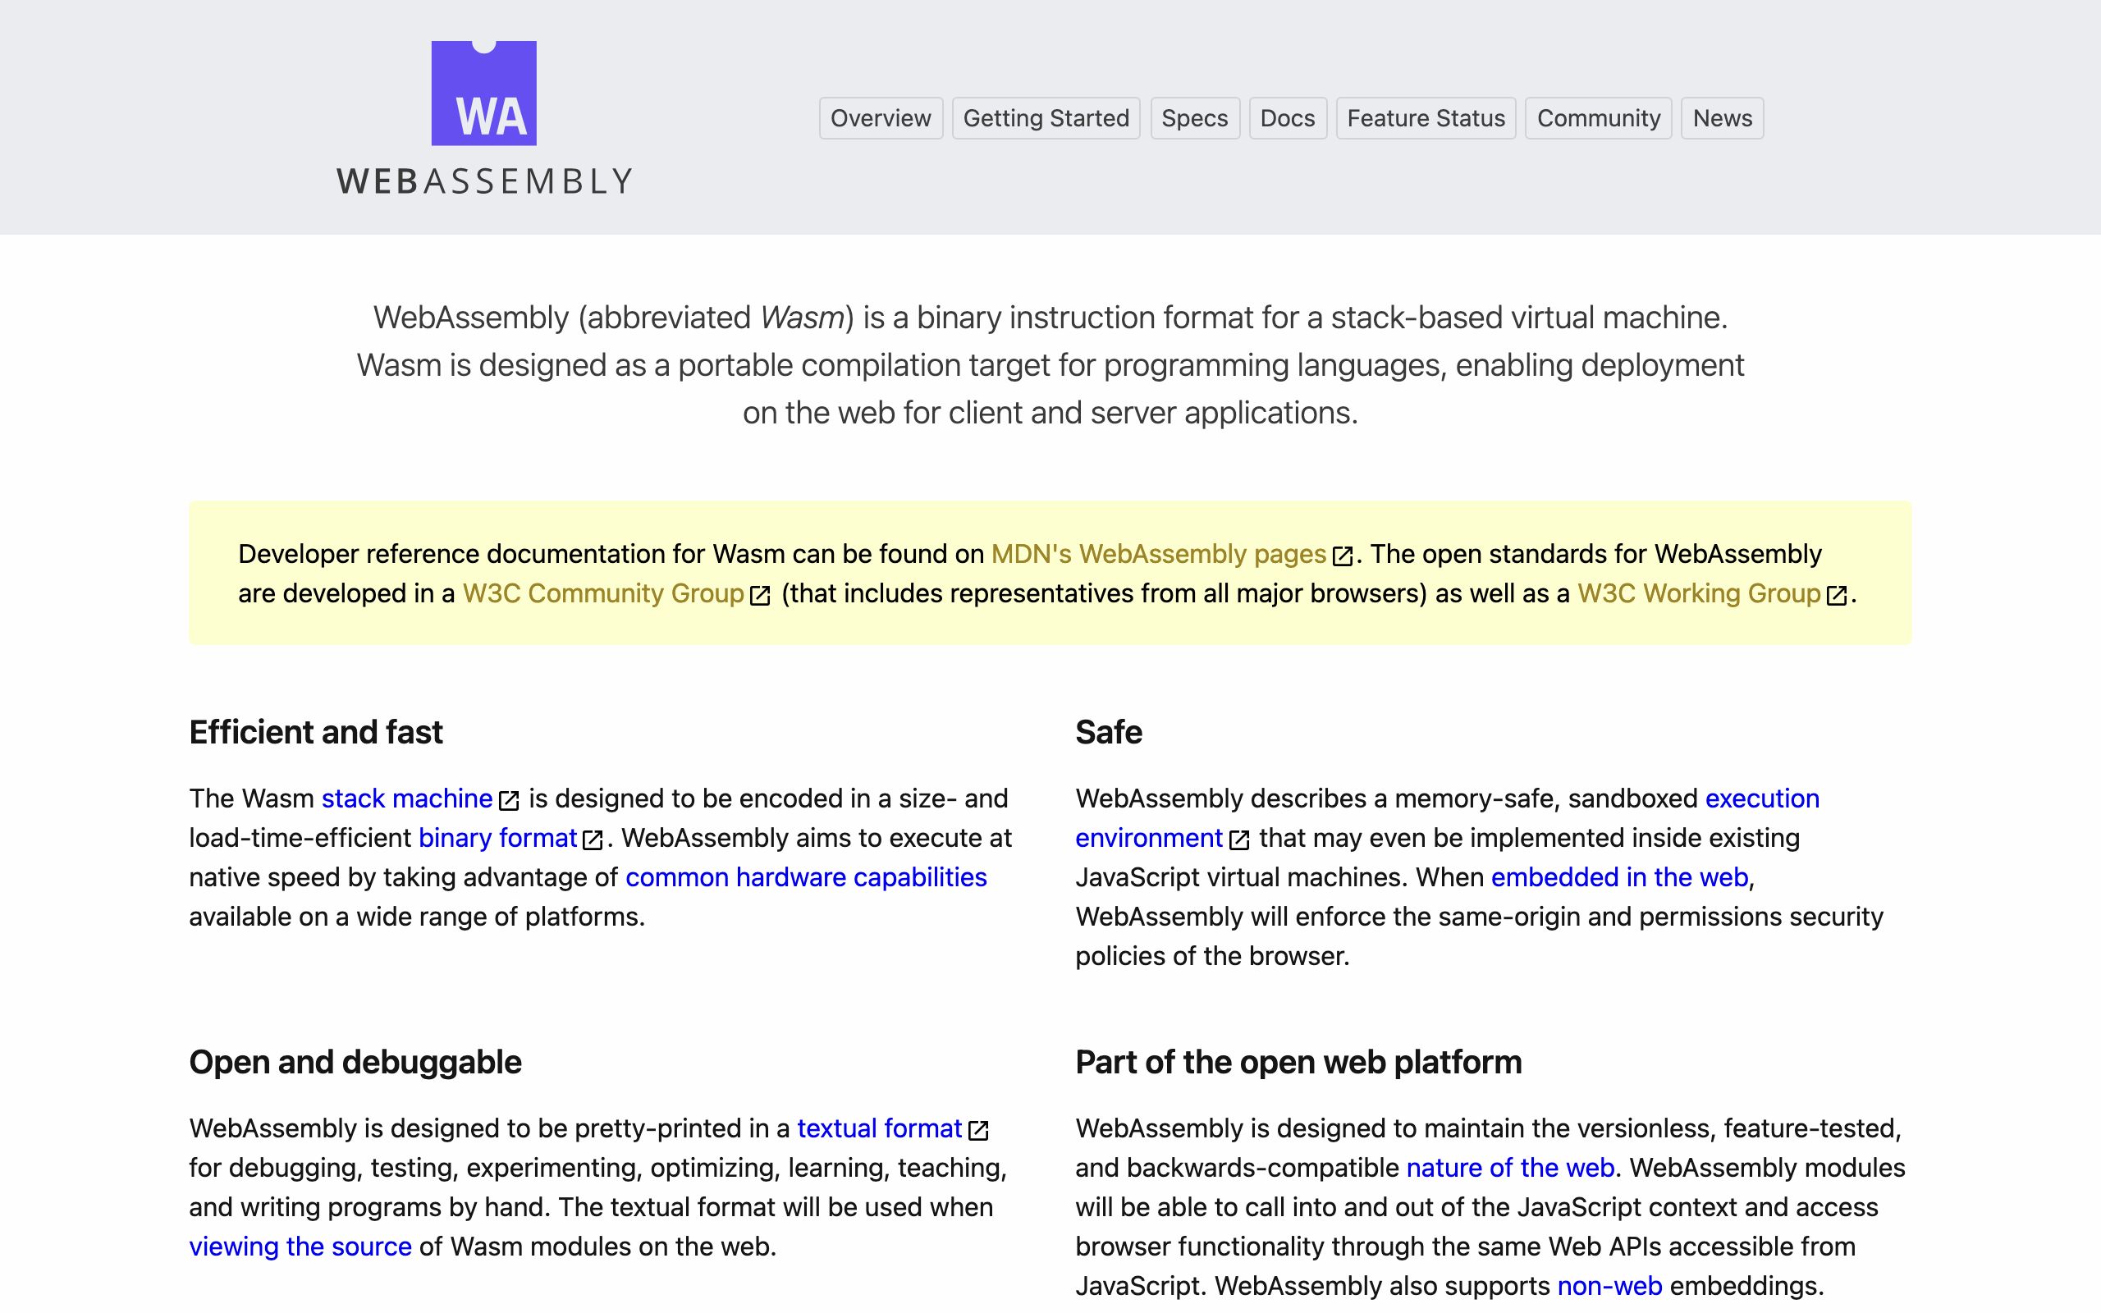
Task: Click external-link icon after W3C Community Group
Action: point(760,595)
